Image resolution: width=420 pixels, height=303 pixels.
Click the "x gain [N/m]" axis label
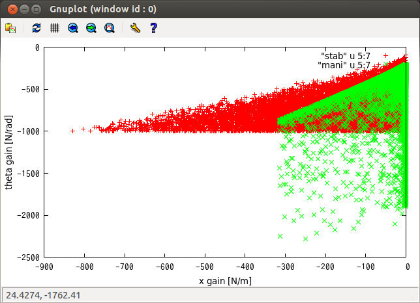coord(225,280)
